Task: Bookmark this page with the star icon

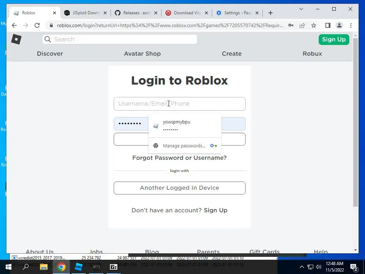Action: click(314, 25)
